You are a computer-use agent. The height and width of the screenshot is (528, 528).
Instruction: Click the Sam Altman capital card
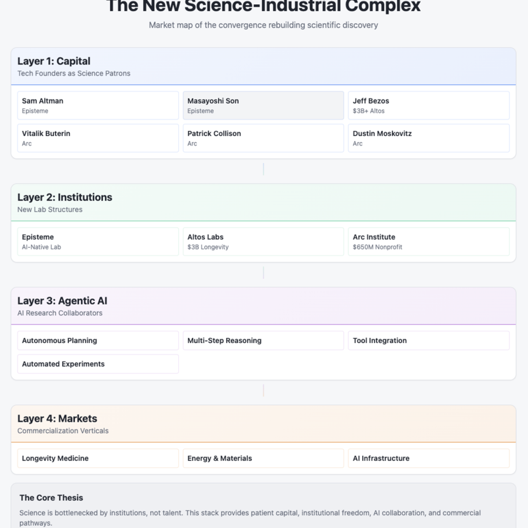click(98, 105)
